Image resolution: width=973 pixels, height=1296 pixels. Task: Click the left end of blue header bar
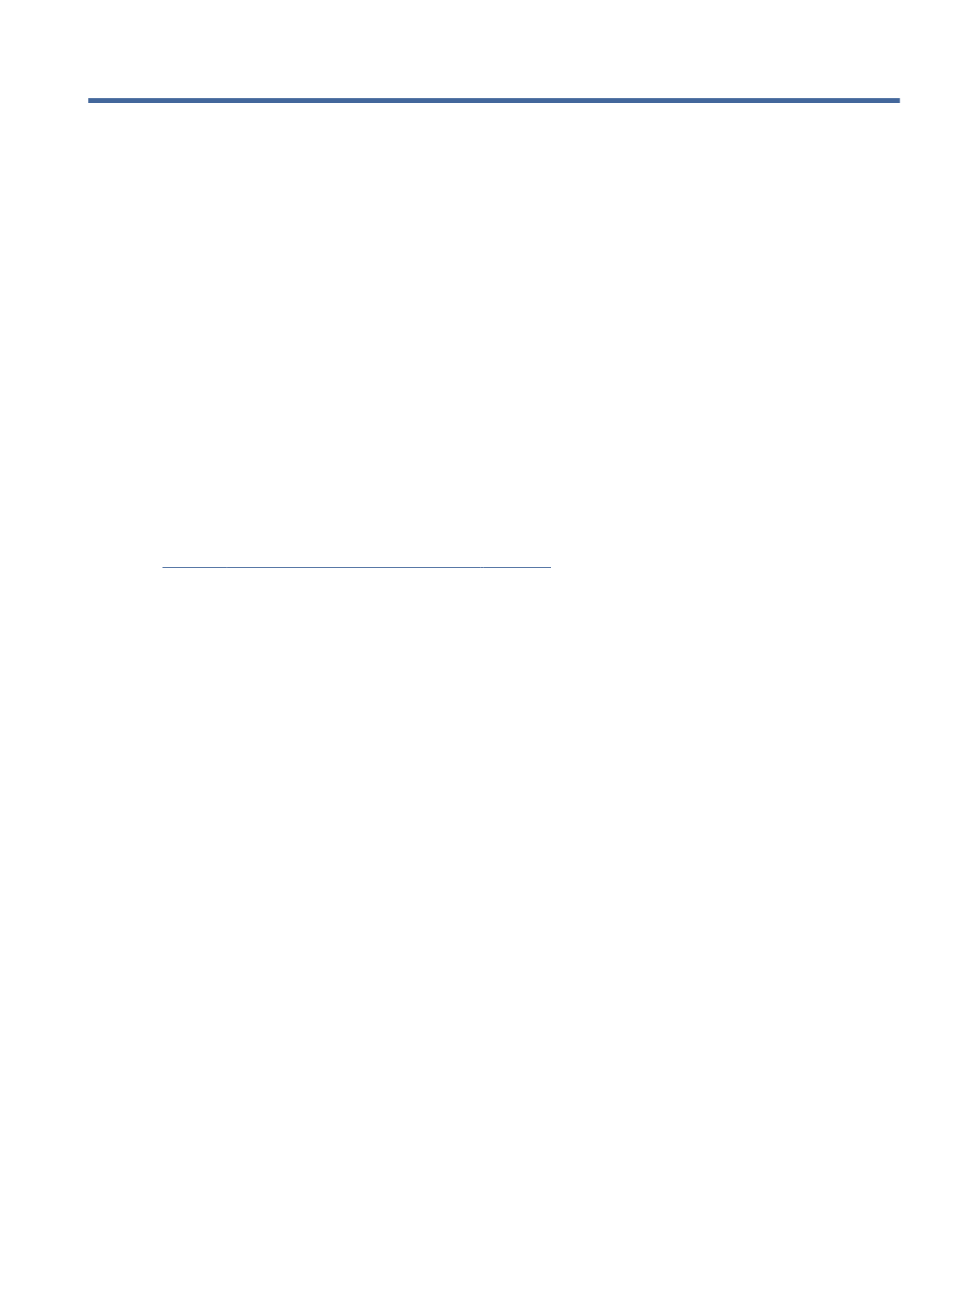point(91,101)
